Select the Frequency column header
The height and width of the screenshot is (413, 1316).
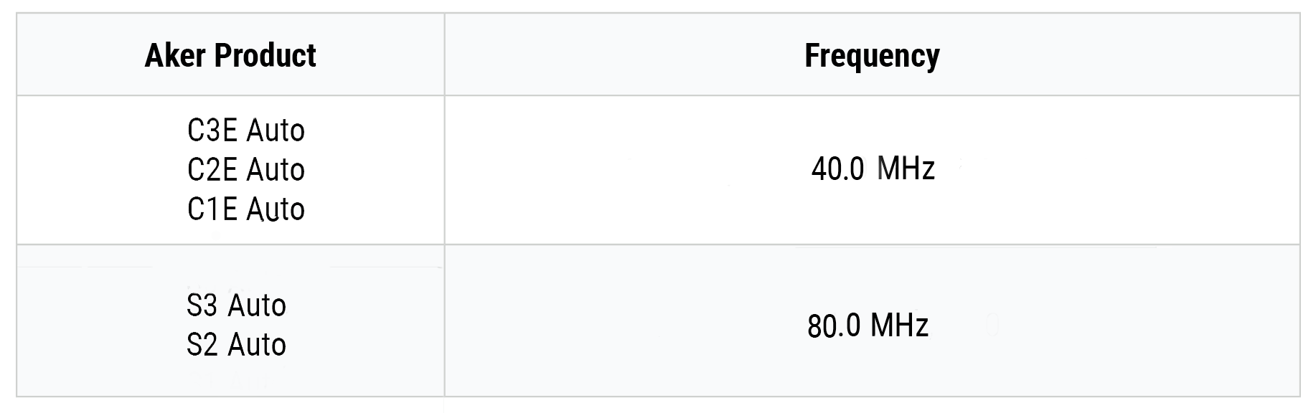click(872, 56)
